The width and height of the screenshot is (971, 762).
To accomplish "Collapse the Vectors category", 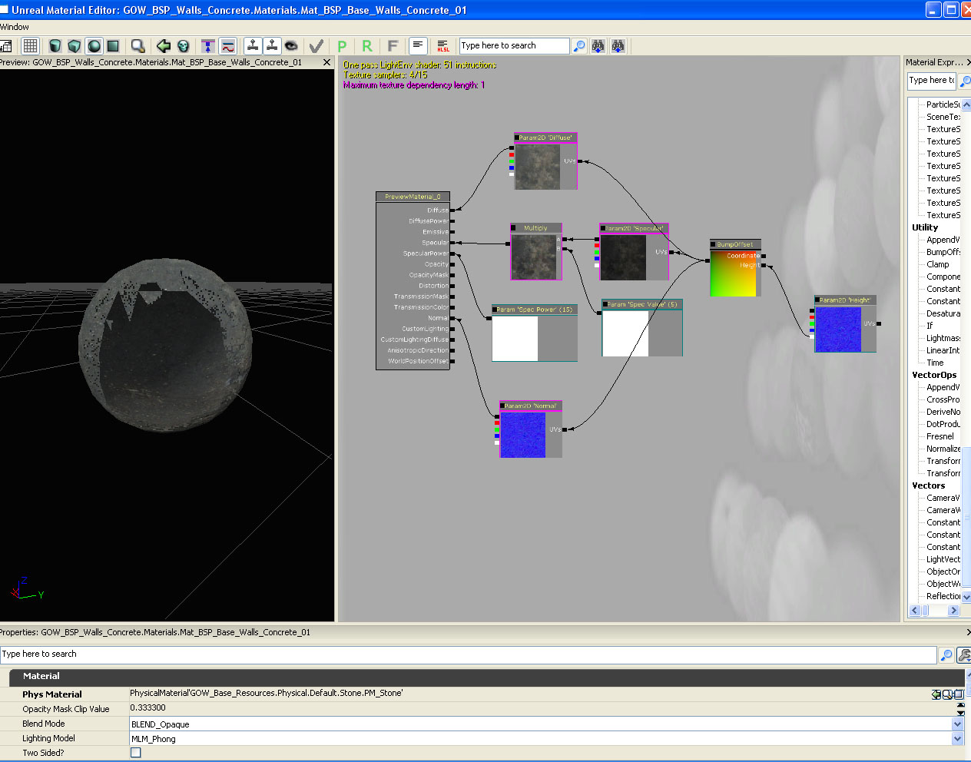I will [928, 485].
